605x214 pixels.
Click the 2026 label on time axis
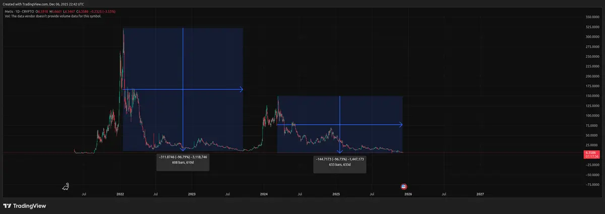[408, 194]
